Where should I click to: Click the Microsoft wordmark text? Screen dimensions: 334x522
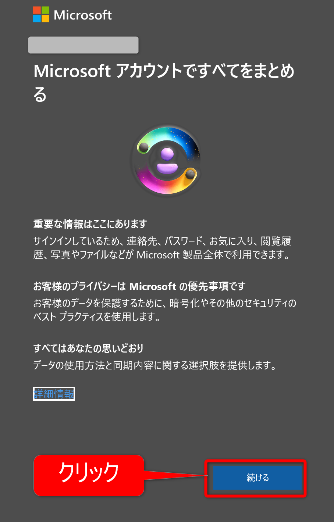pyautogui.click(x=83, y=15)
